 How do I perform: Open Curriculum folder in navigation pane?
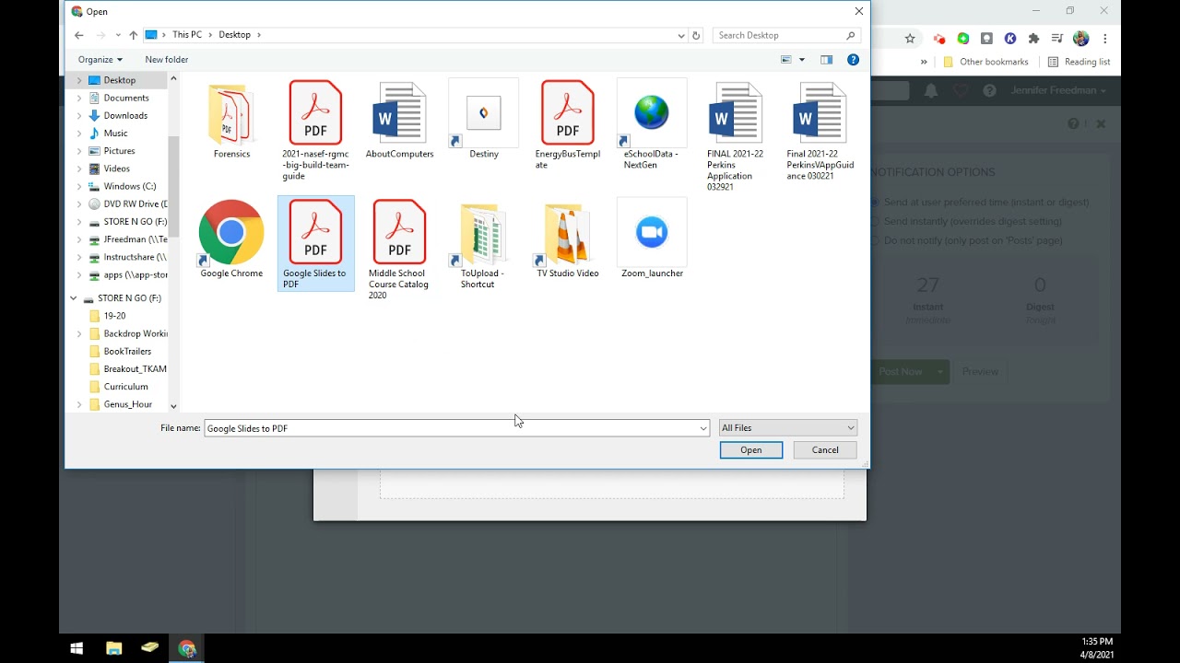[x=125, y=387]
